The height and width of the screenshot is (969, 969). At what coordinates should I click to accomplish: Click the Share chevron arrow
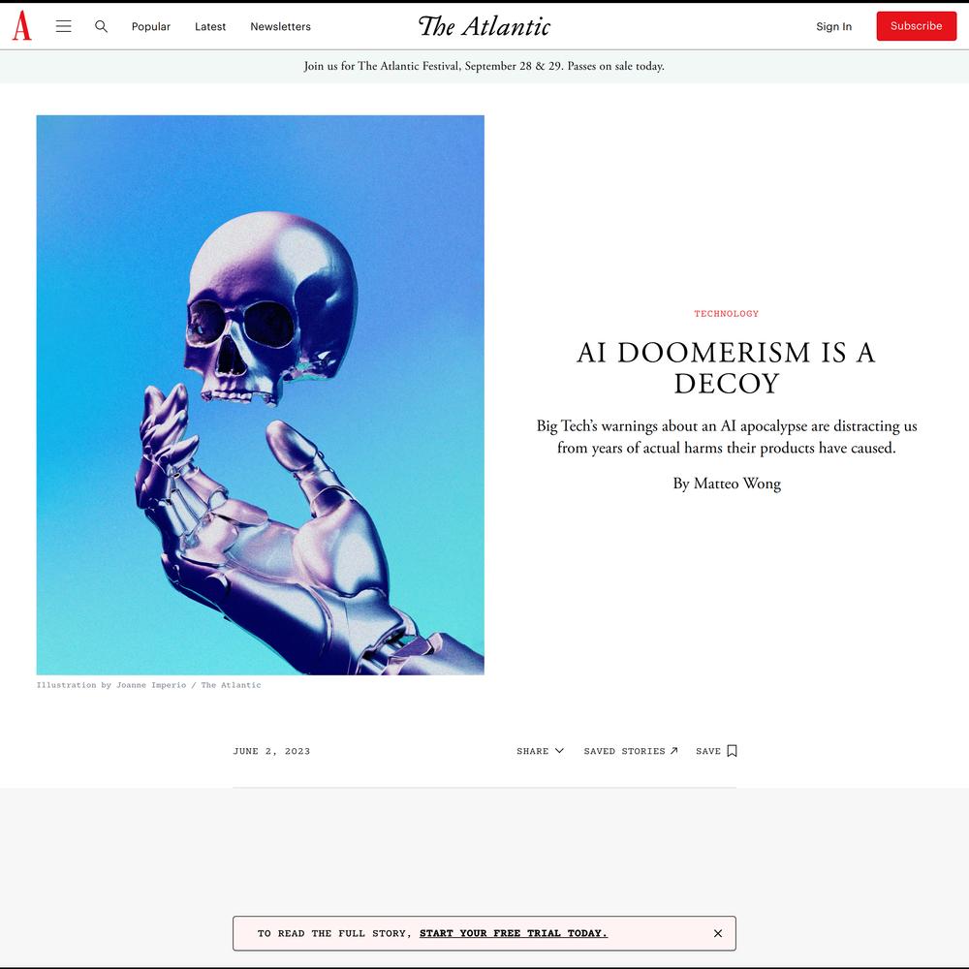click(559, 751)
